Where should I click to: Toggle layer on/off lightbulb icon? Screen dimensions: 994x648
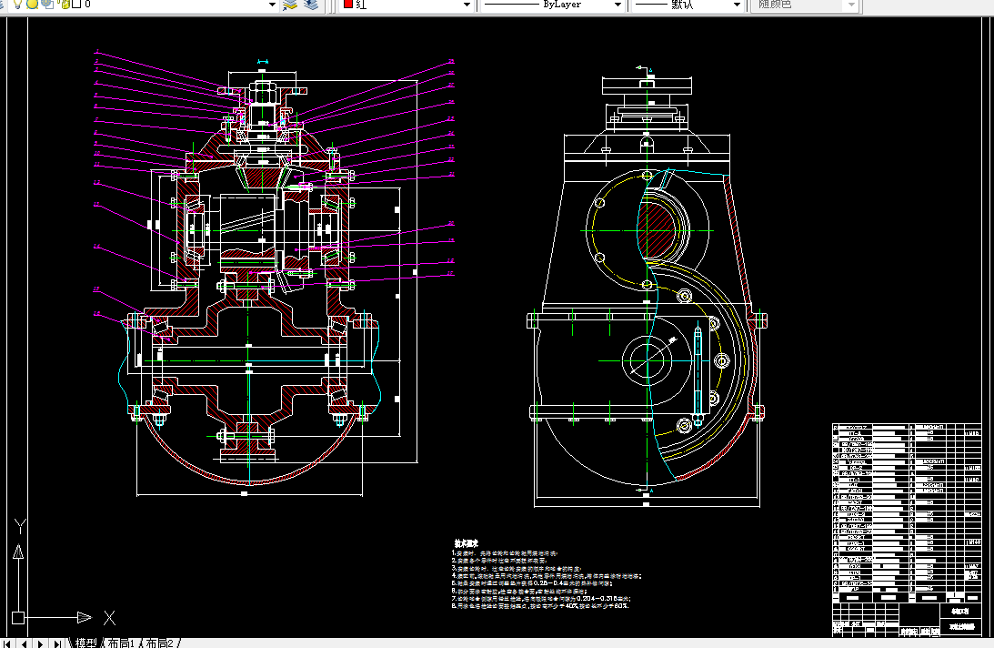click(x=18, y=4)
